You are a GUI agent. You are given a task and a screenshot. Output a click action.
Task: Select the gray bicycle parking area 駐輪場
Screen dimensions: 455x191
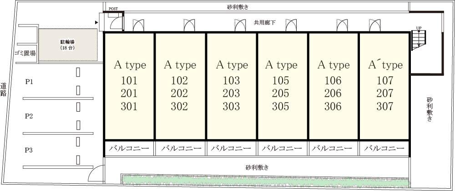click(68, 44)
